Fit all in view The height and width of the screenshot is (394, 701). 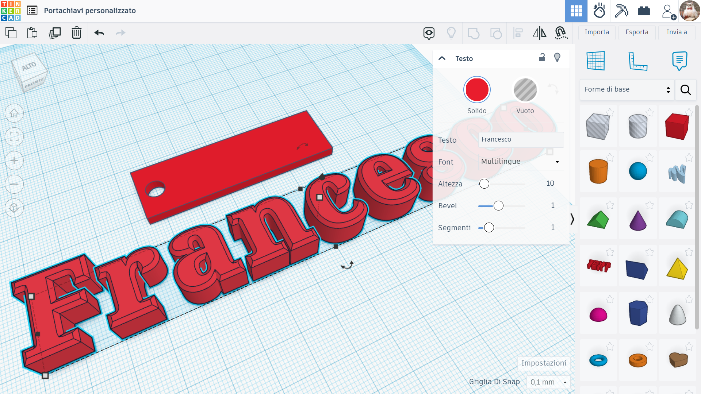click(14, 137)
